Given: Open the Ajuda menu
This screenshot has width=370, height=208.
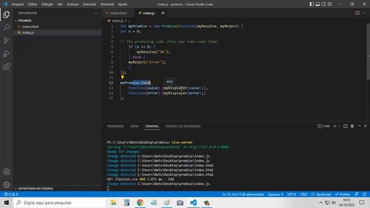Looking at the screenshot, I should [x=123, y=4].
